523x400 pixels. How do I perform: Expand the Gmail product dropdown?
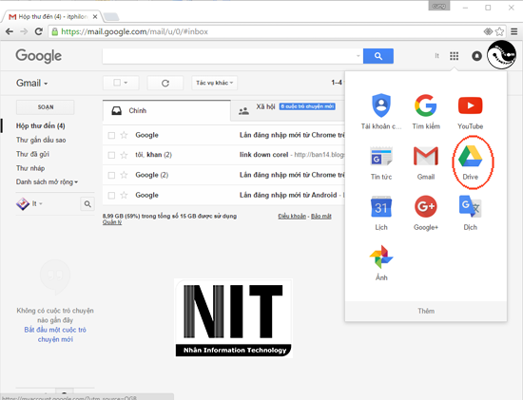click(32, 83)
